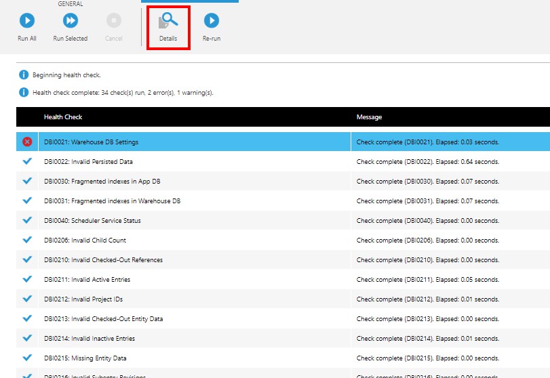Click the DBI0215 'Check complete' message cell

tap(427, 358)
